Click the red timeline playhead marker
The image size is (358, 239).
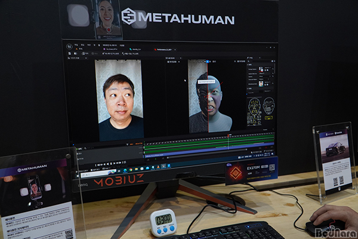(228, 136)
